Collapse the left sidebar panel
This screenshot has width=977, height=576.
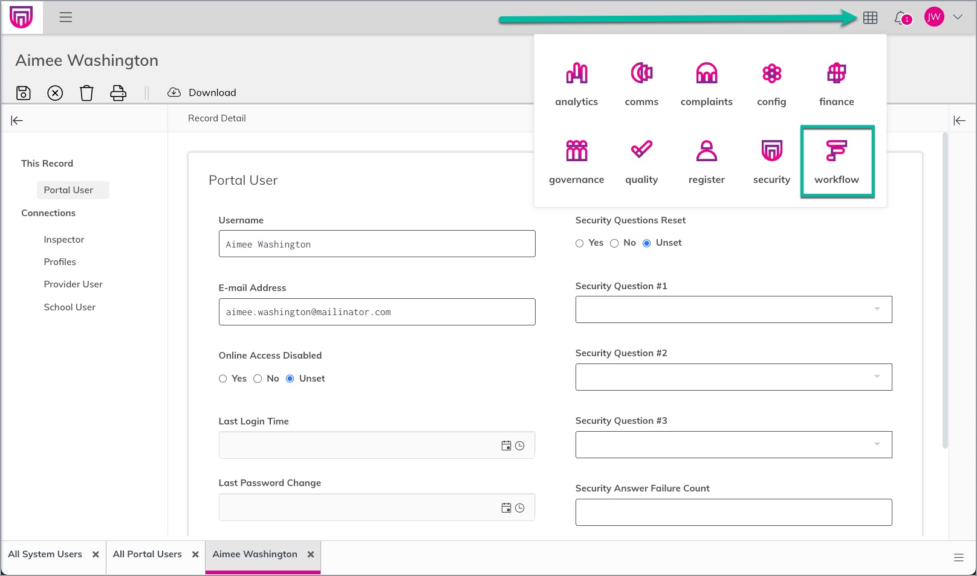17,121
